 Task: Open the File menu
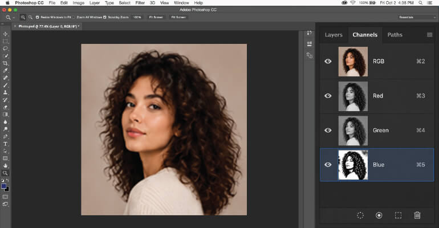[52, 3]
